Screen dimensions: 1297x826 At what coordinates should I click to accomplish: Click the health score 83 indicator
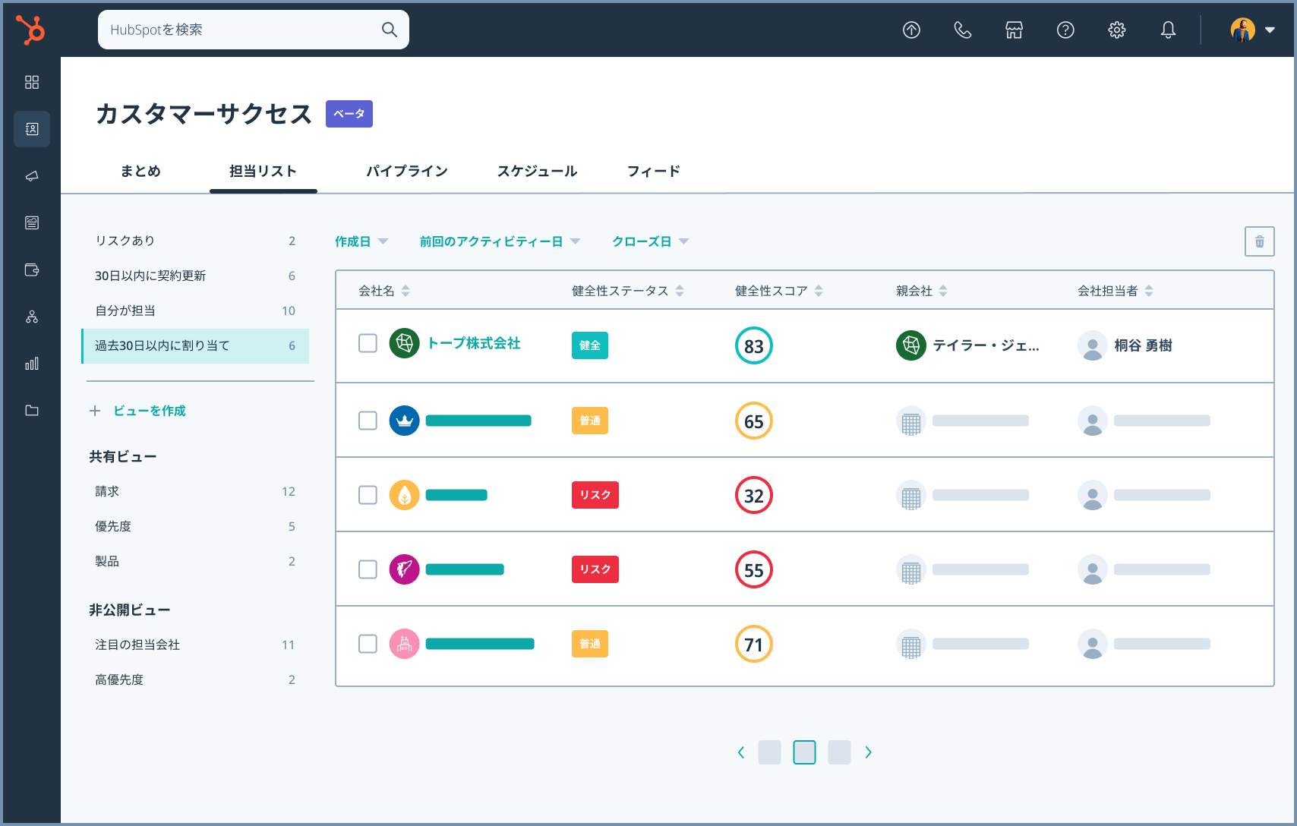pyautogui.click(x=753, y=346)
